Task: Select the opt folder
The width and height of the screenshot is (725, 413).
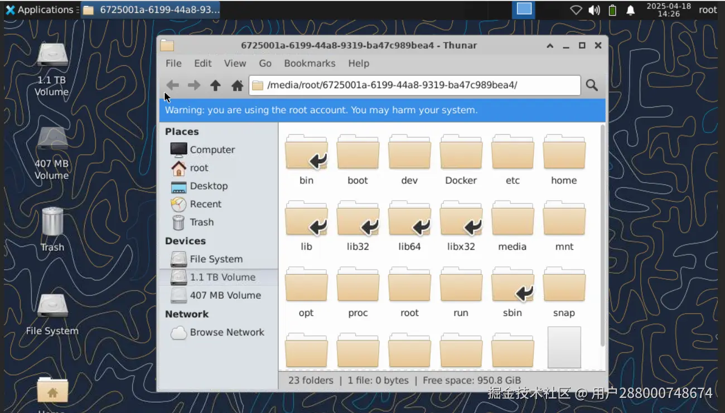Action: tap(306, 293)
